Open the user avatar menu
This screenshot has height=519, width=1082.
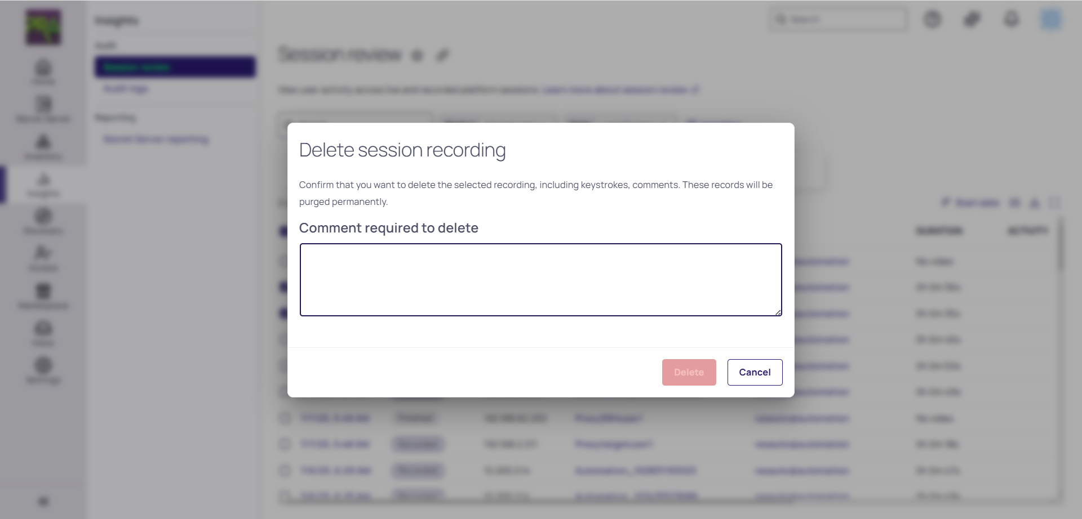tap(1050, 20)
